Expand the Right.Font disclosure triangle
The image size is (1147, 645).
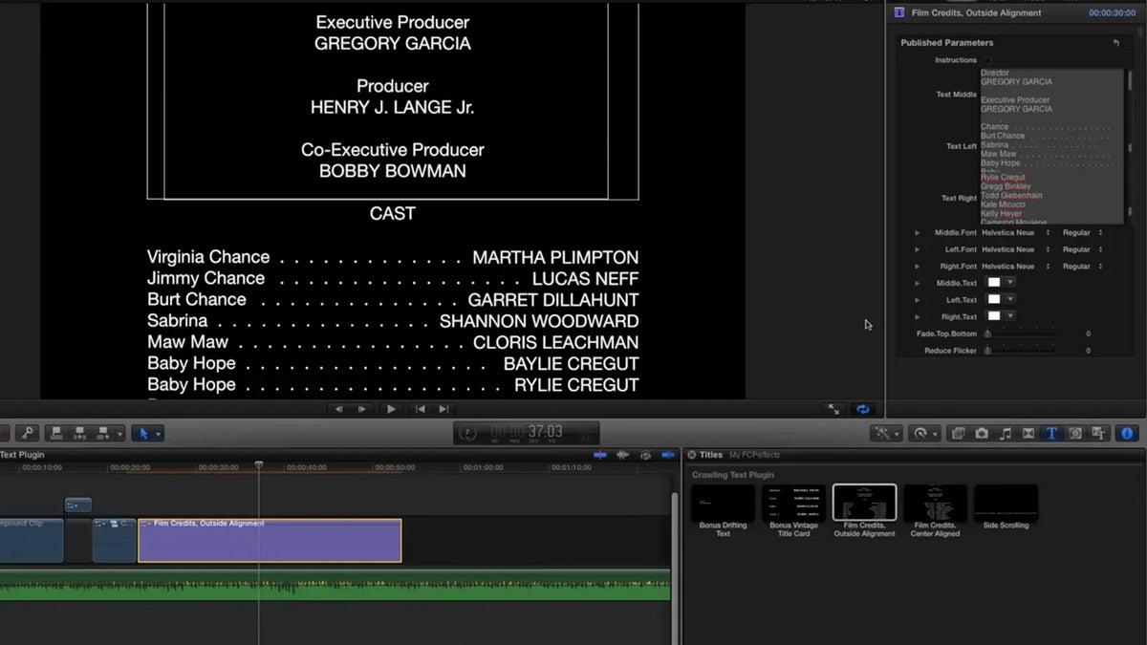(918, 267)
